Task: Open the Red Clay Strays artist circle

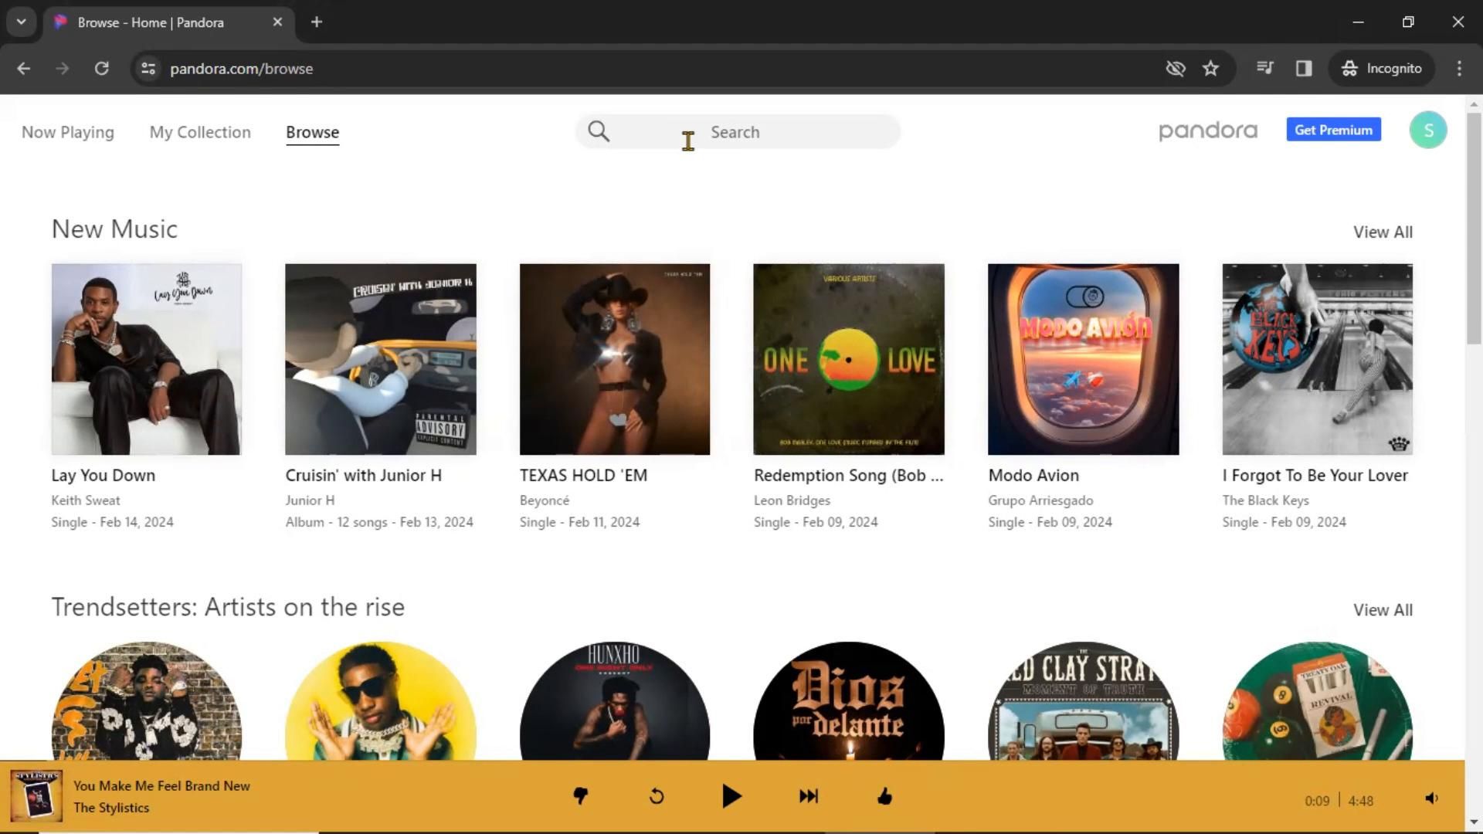Action: (x=1084, y=701)
